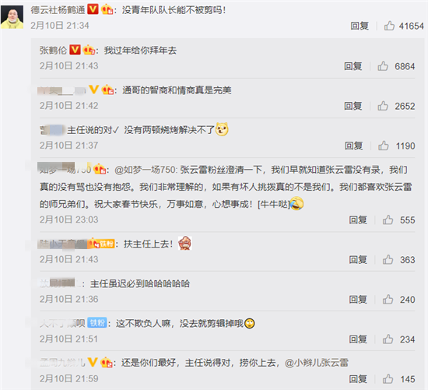Like the comment with 240 likes
The width and height of the screenshot is (428, 390).
coord(388,300)
